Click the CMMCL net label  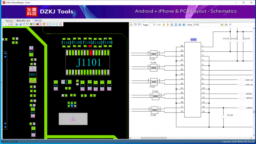(249, 108)
